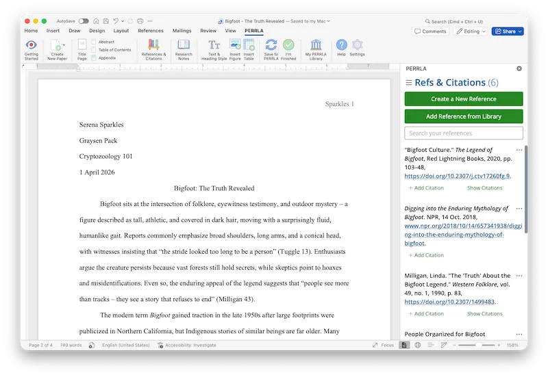
Task: Show Citations for Bigfoot Culture reference
Action: tap(484, 187)
